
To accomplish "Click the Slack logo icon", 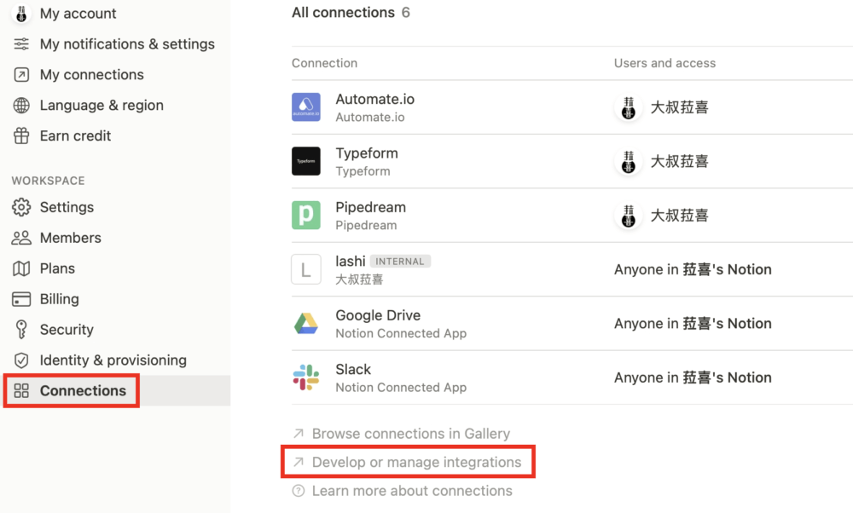I will point(306,378).
